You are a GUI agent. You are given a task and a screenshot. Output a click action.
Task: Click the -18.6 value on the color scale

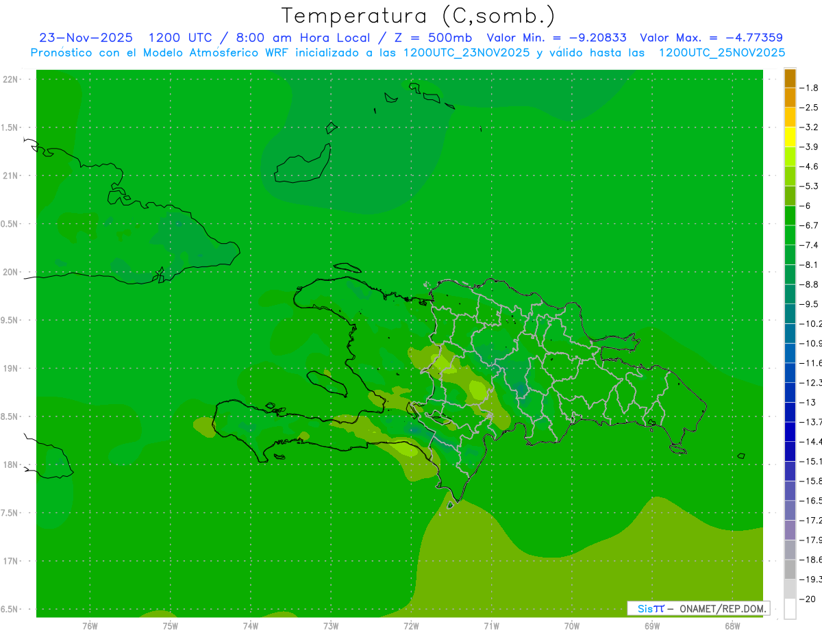[811, 560]
